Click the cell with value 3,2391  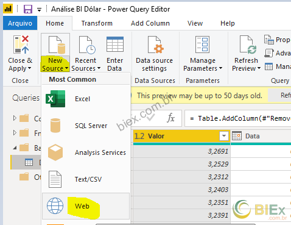click(x=181, y=215)
